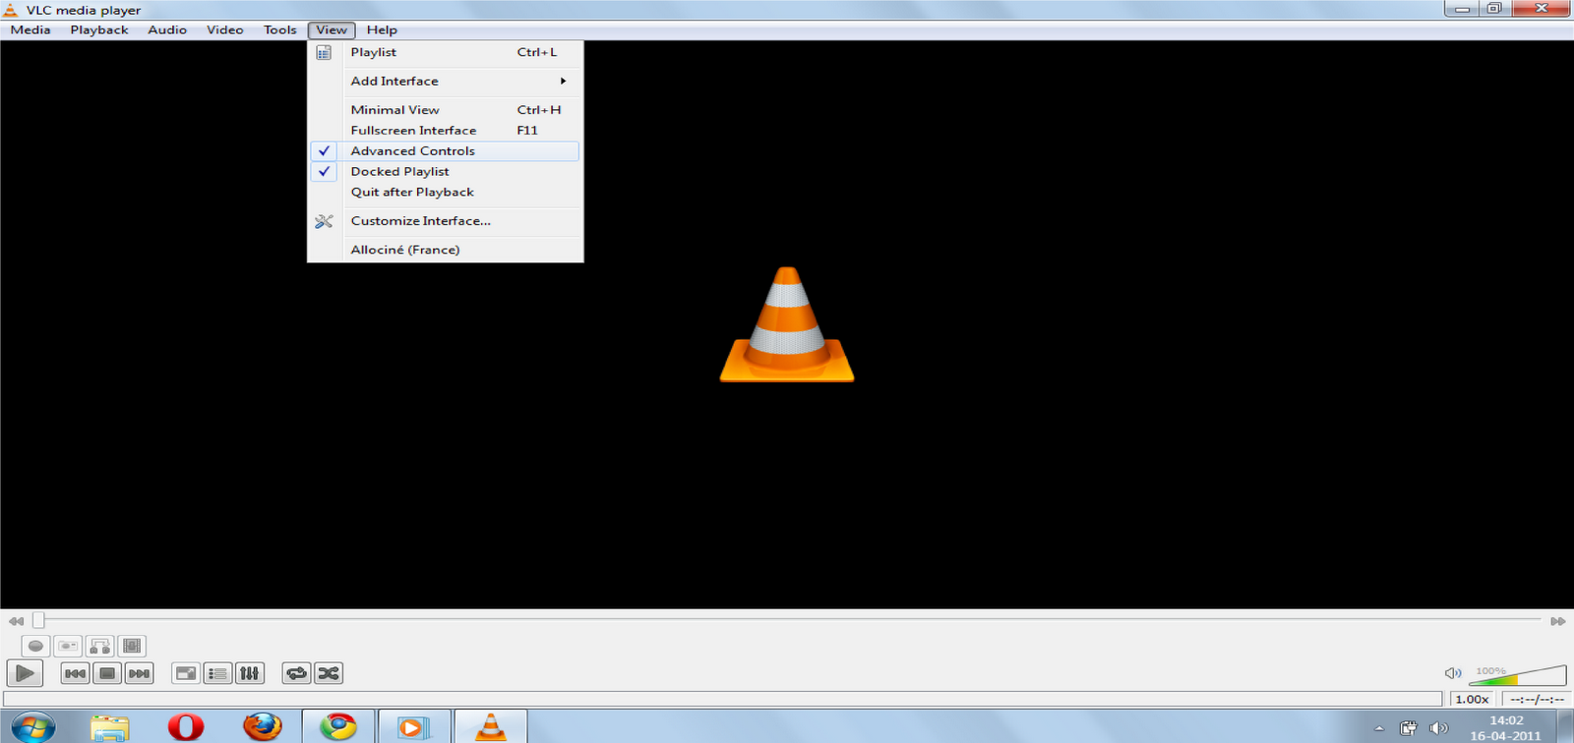Viewport: 1574px width, 743px height.
Task: Open system volume from tray speaker
Action: point(1438,728)
